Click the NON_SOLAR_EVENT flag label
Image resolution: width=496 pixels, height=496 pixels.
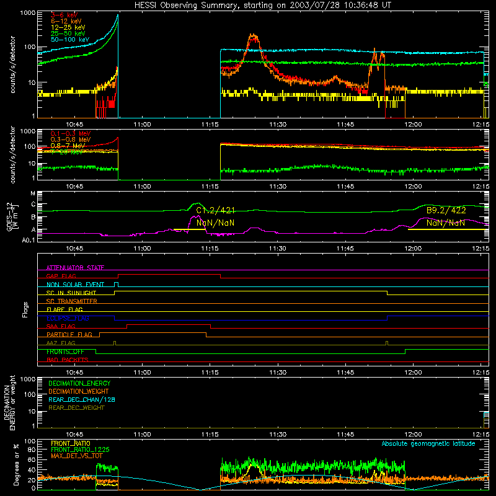[x=75, y=285]
